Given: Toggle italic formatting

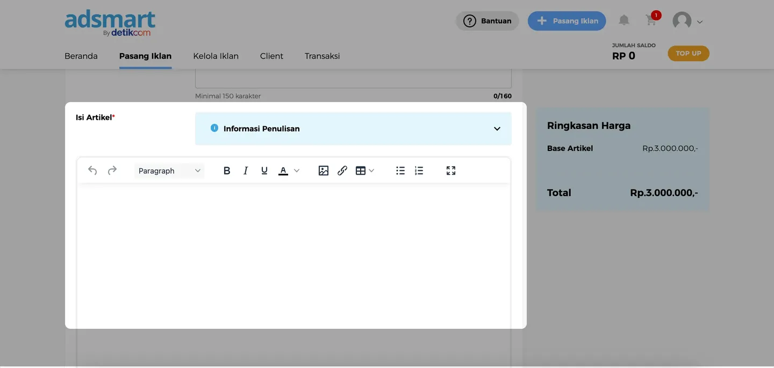Looking at the screenshot, I should click(246, 170).
